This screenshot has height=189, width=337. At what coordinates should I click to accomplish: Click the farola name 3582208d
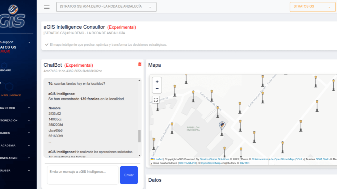point(56,125)
